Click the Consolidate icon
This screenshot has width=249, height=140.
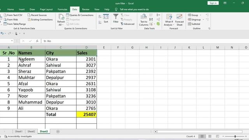click(x=158, y=15)
